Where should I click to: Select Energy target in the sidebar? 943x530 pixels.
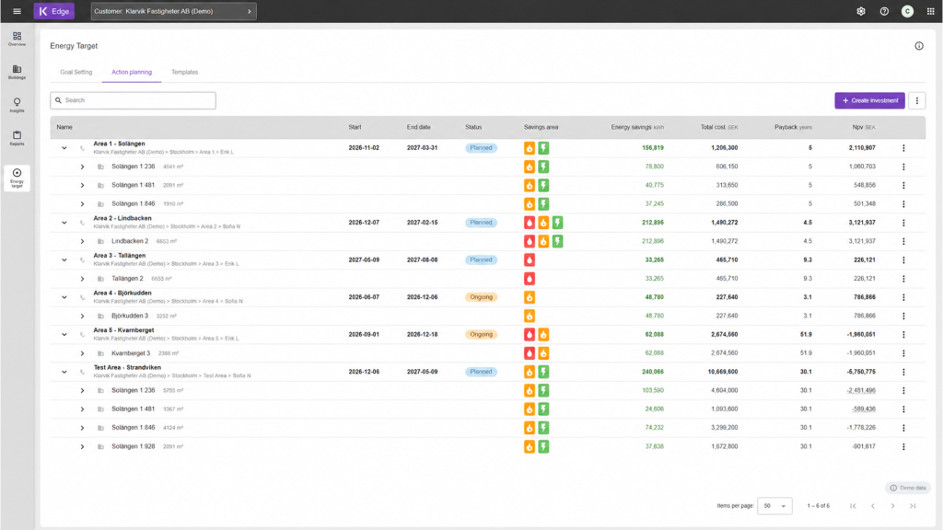(17, 178)
